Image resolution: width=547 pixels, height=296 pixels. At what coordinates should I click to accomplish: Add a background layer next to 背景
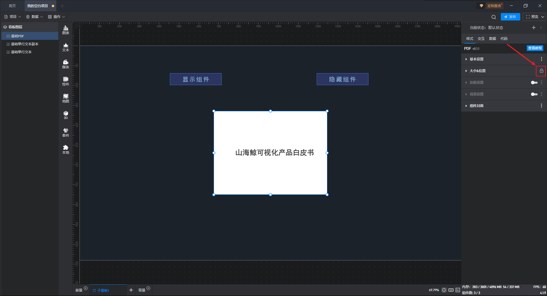click(148, 288)
